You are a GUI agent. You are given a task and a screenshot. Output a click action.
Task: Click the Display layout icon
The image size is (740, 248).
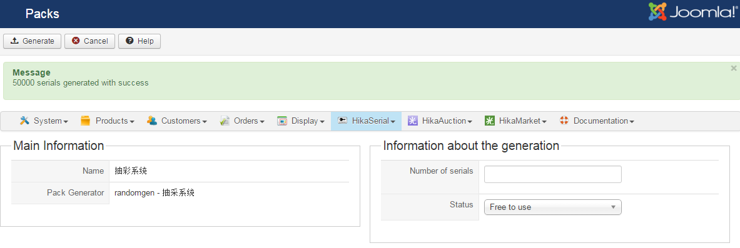pyautogui.click(x=282, y=121)
